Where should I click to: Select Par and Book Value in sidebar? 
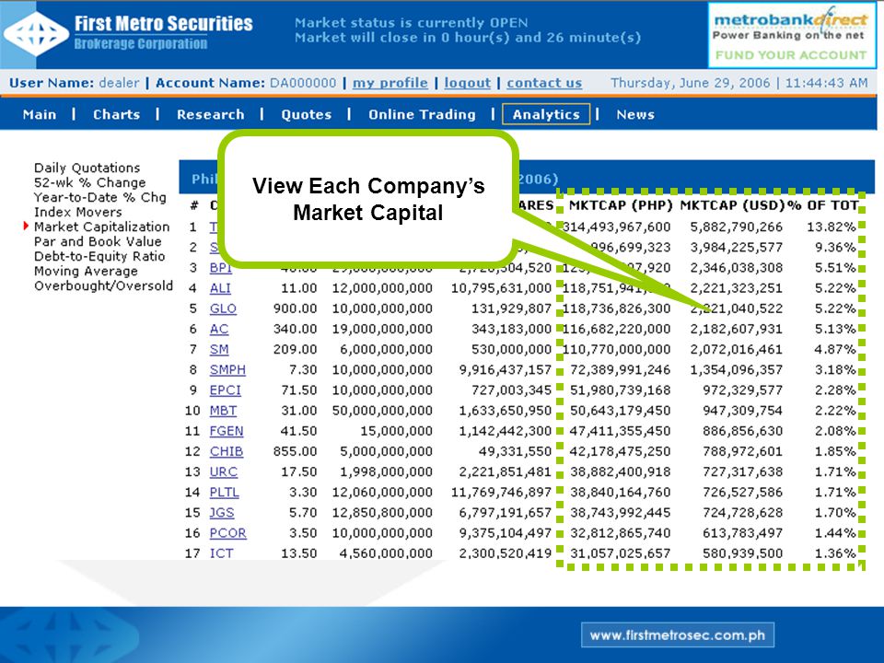[x=98, y=241]
